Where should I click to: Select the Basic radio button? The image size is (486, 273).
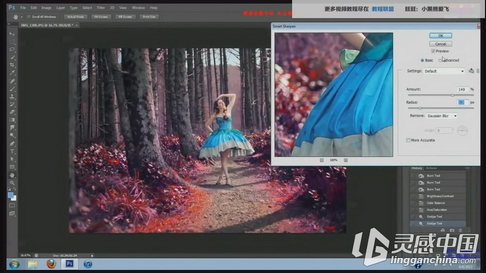[422, 60]
